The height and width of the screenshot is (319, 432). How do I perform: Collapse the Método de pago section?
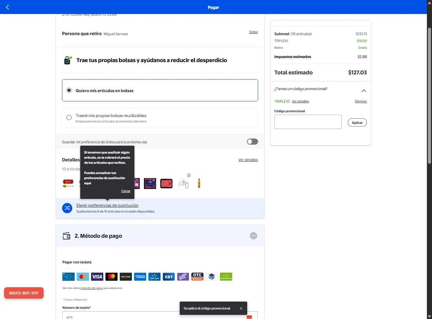253,236
